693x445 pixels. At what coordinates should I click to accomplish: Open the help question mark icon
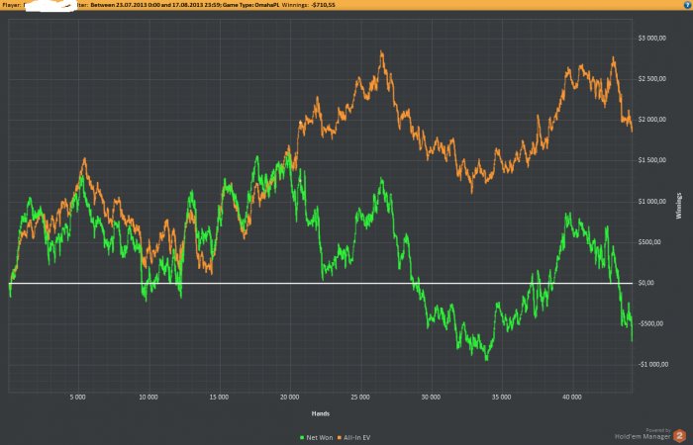click(x=687, y=5)
